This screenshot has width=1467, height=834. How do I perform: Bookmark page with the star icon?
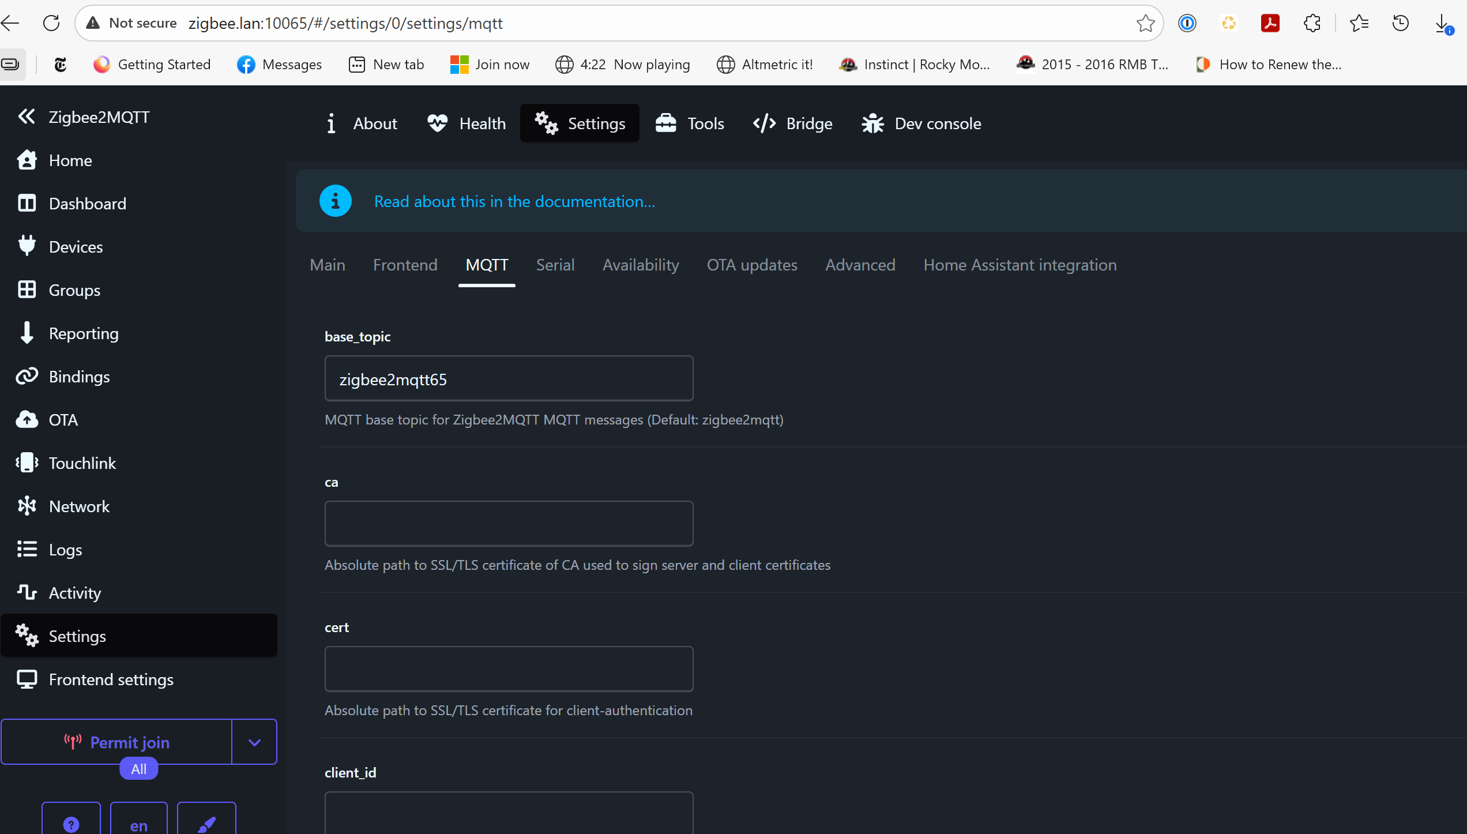(1145, 24)
